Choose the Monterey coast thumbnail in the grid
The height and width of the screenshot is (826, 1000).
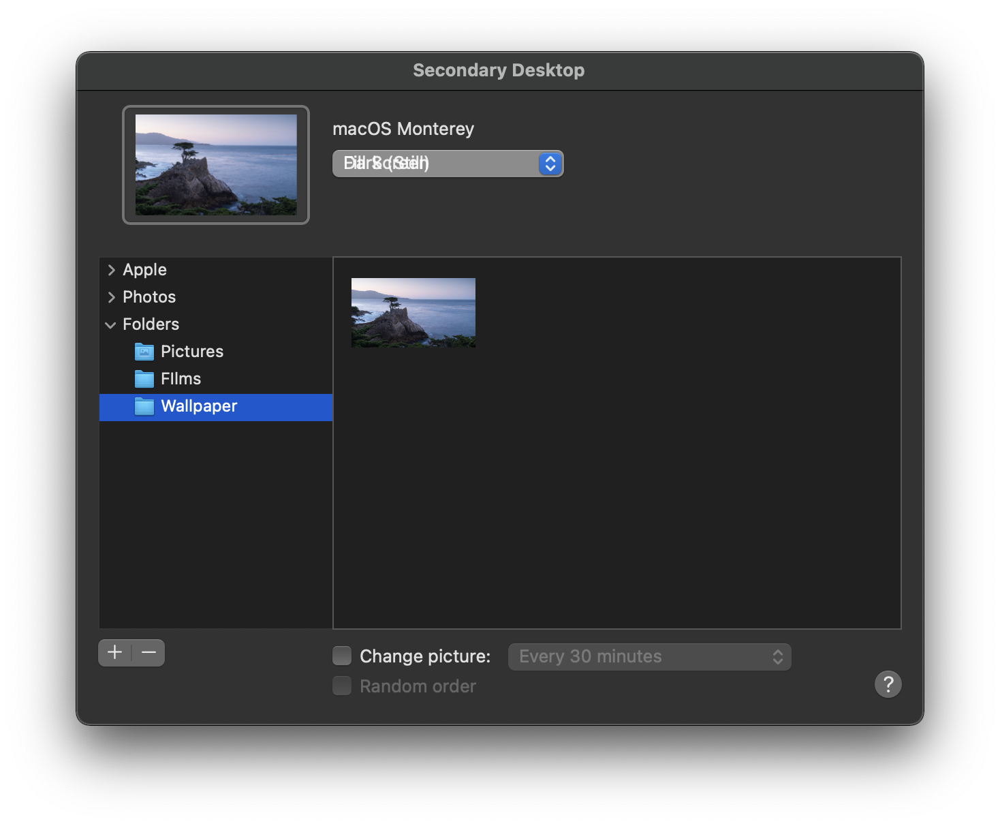[413, 313]
